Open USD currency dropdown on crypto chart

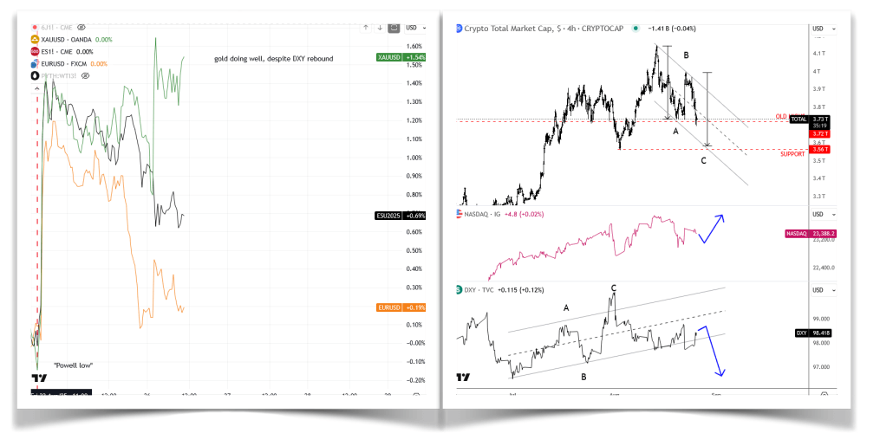[823, 29]
